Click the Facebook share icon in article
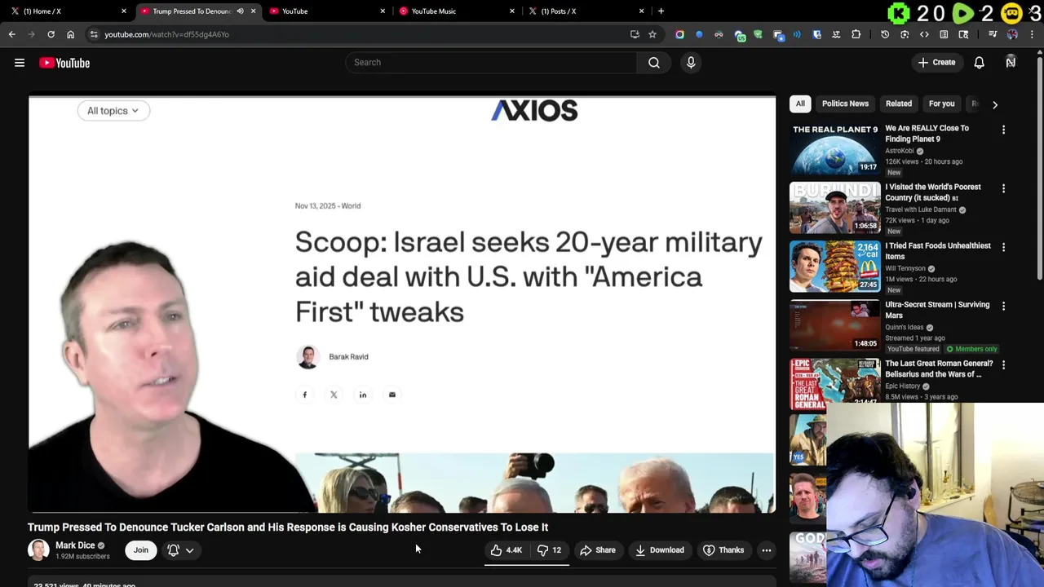Viewport: 1044px width, 587px height. coord(305,395)
